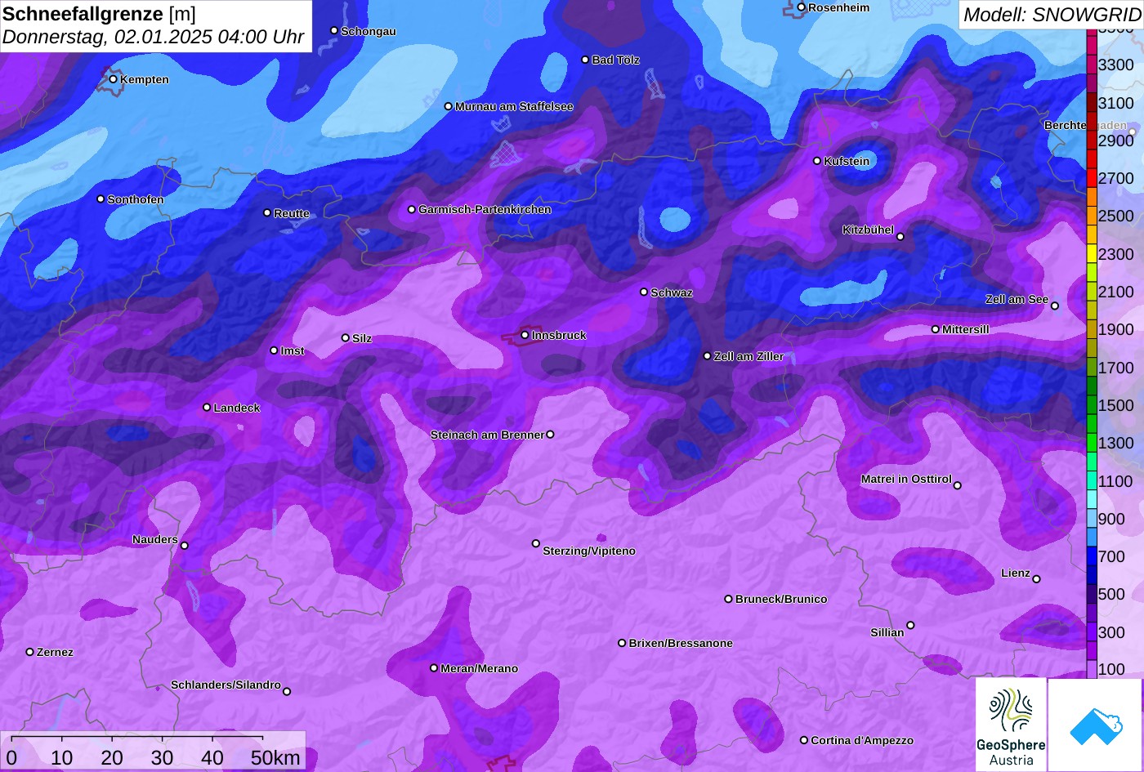Click the map dot for Lienz
The image size is (1144, 772).
[1036, 579]
